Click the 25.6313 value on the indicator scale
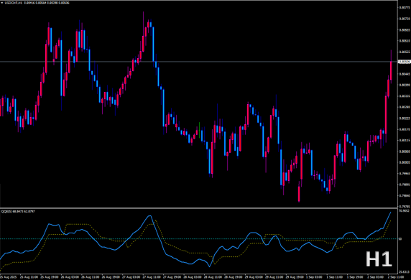The height and width of the screenshot is (280, 411). coord(404,272)
